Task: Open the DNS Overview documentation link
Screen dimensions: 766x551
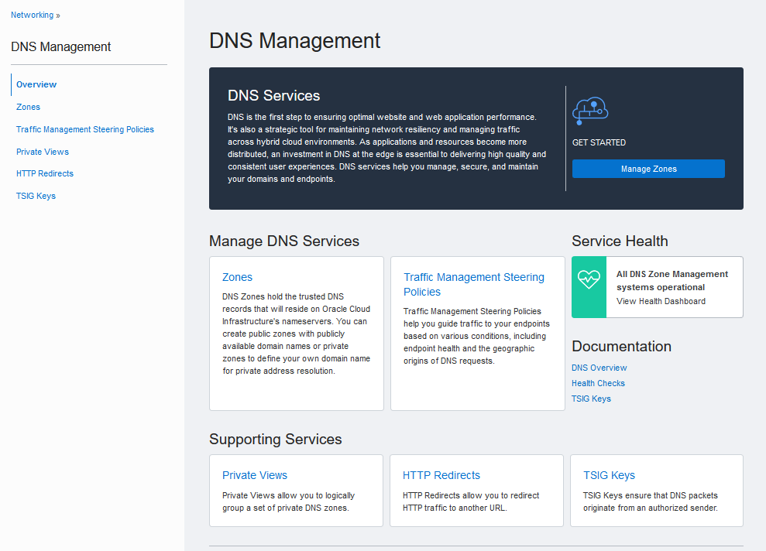Action: (x=599, y=368)
